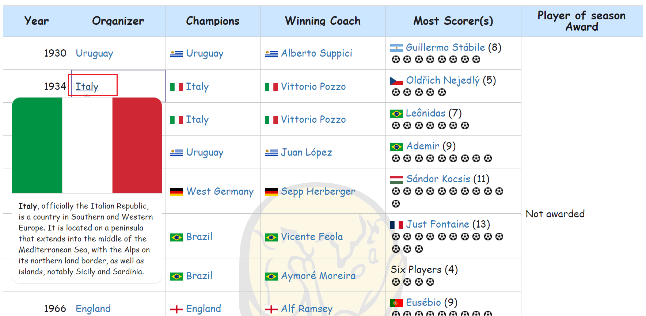Follow the Ademir top scorer link
The image size is (646, 316).
click(422, 146)
